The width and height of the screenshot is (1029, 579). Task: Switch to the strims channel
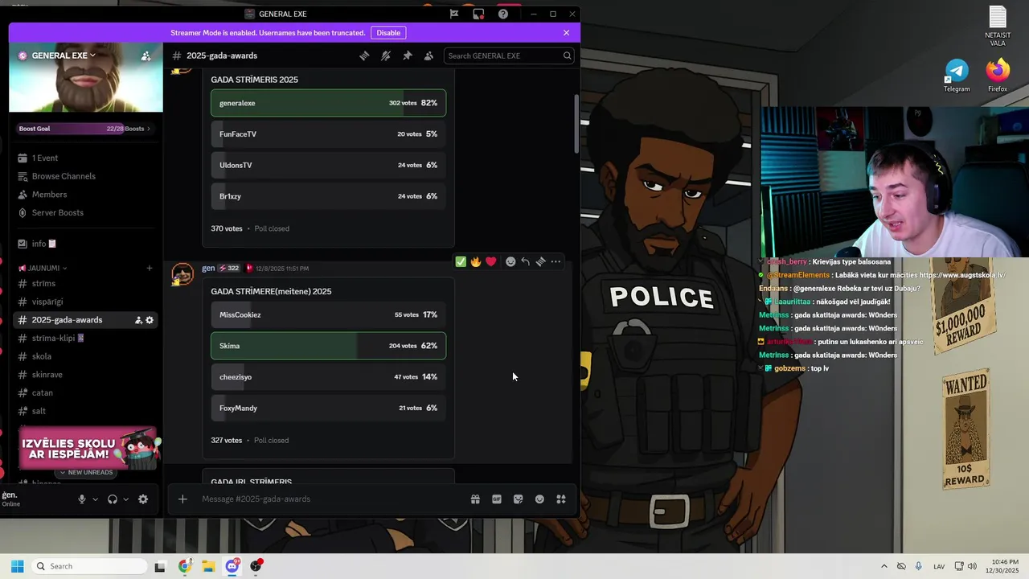click(x=85, y=283)
